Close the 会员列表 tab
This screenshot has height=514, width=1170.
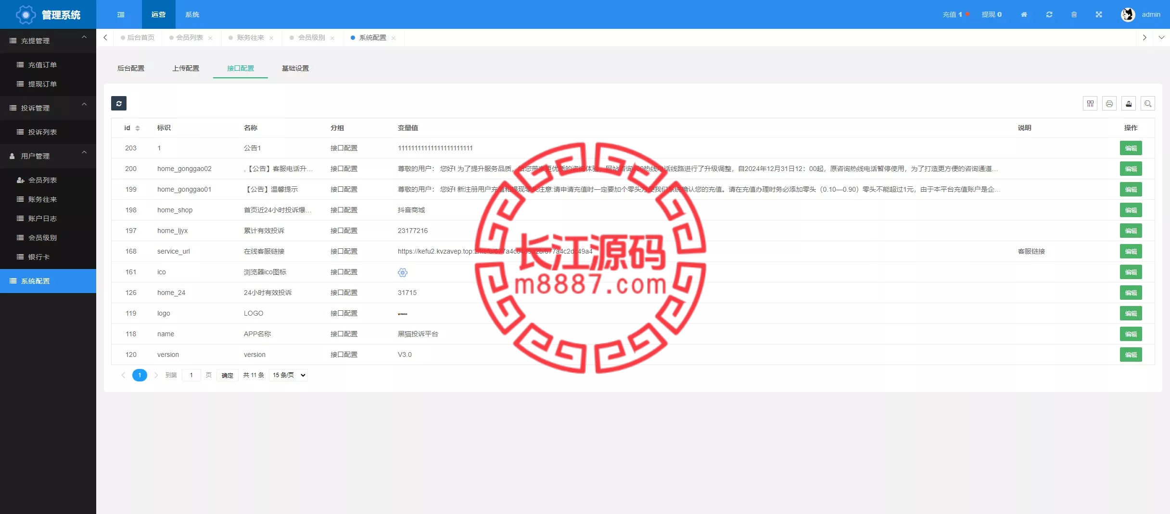click(210, 38)
